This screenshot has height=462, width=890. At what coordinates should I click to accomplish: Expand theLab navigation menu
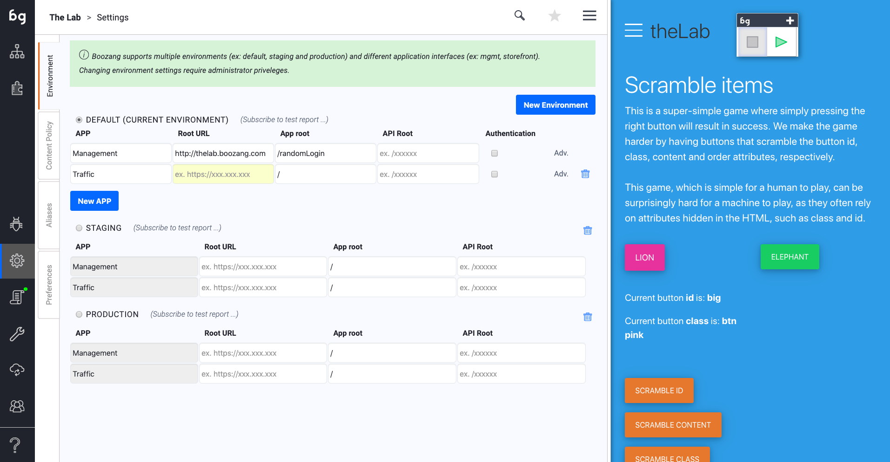click(633, 31)
